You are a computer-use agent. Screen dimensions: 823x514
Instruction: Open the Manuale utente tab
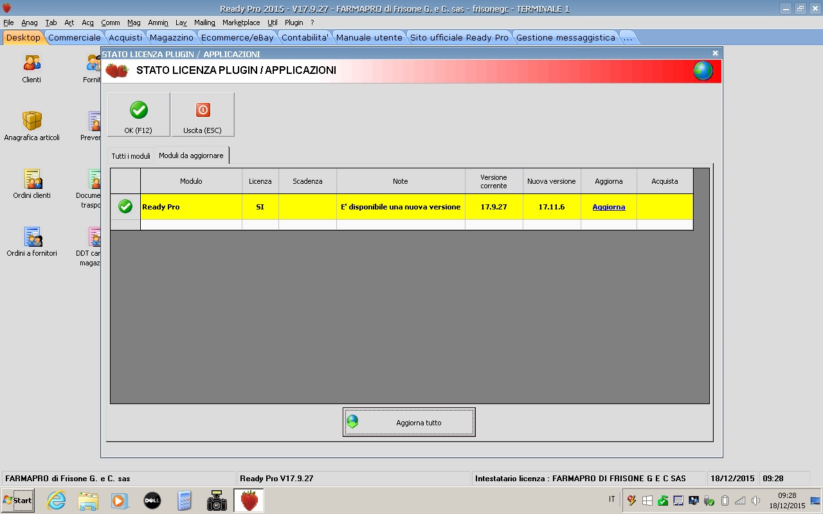[369, 37]
